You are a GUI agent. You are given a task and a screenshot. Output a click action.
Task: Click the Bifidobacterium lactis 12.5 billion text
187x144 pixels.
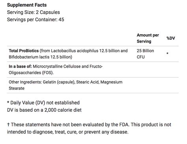40,57
